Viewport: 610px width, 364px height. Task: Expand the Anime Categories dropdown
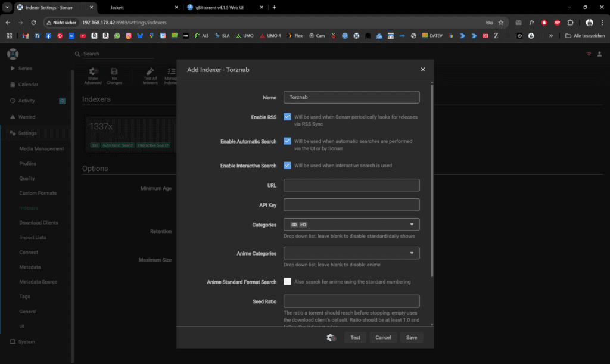(x=351, y=253)
